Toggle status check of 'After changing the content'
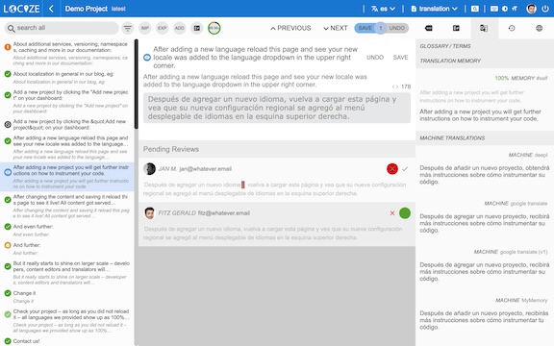This screenshot has height=346, width=554. click(x=8, y=200)
